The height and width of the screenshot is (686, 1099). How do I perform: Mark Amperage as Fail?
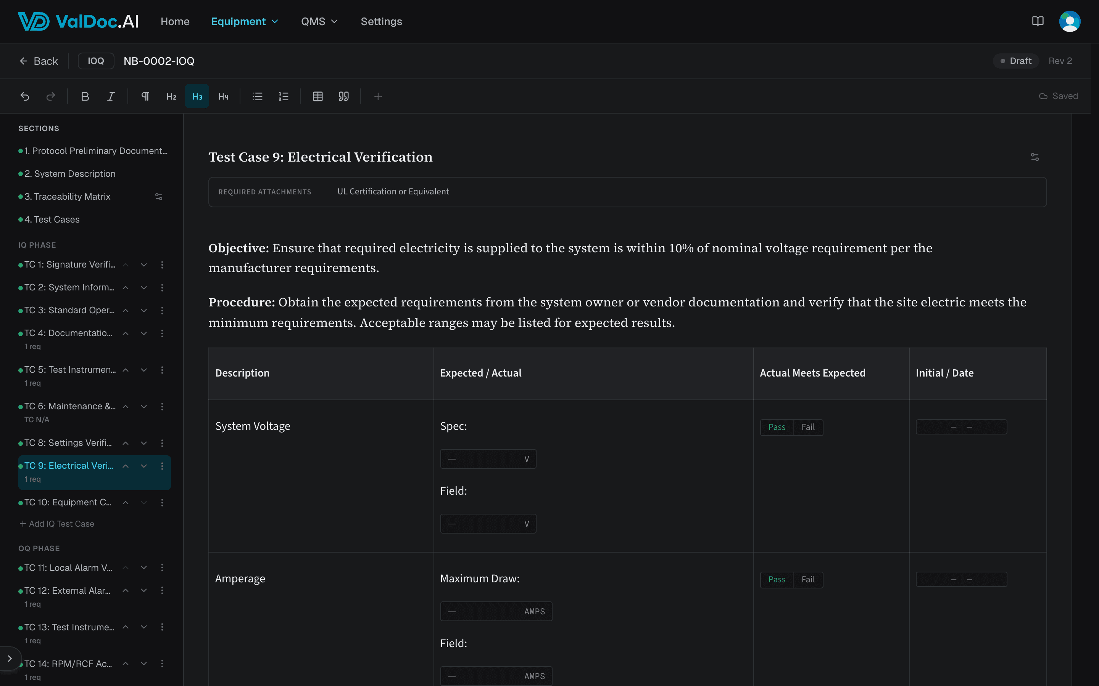tap(808, 579)
